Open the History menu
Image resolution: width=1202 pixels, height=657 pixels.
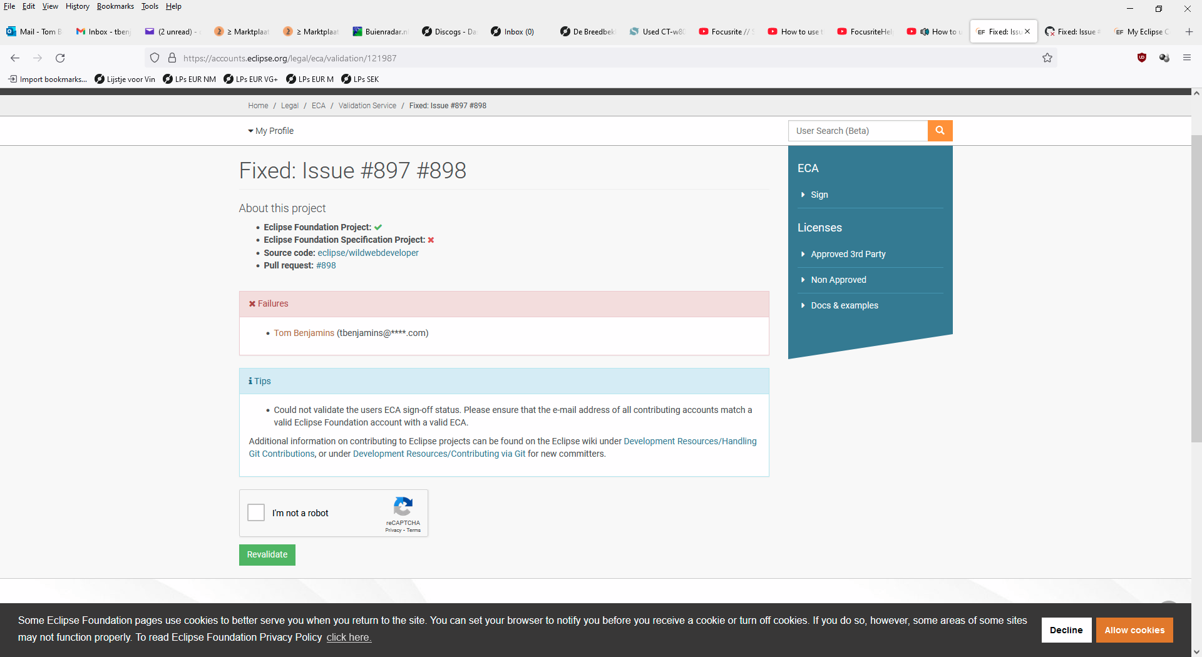click(x=78, y=6)
